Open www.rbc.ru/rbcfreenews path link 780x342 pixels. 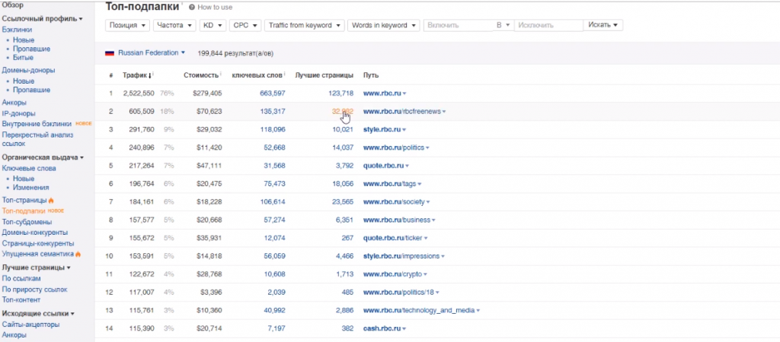pyautogui.click(x=402, y=112)
